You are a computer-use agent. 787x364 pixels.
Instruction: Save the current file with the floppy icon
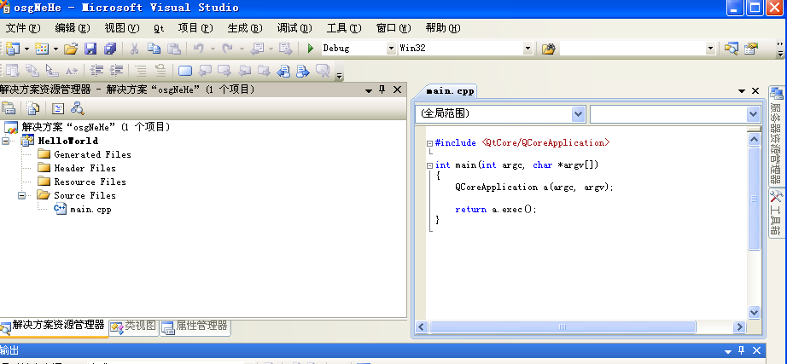point(90,49)
